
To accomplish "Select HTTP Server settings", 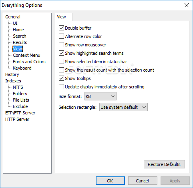I will [x=17, y=119].
